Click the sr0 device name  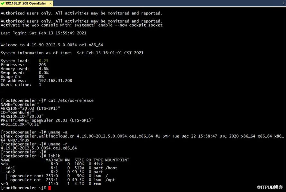click(4, 184)
